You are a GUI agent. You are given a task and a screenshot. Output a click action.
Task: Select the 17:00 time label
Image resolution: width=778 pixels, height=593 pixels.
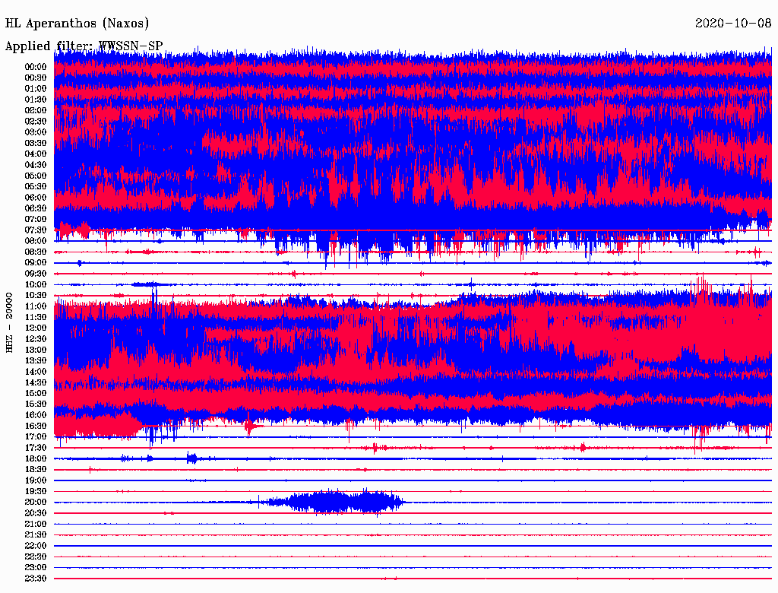[x=36, y=437]
